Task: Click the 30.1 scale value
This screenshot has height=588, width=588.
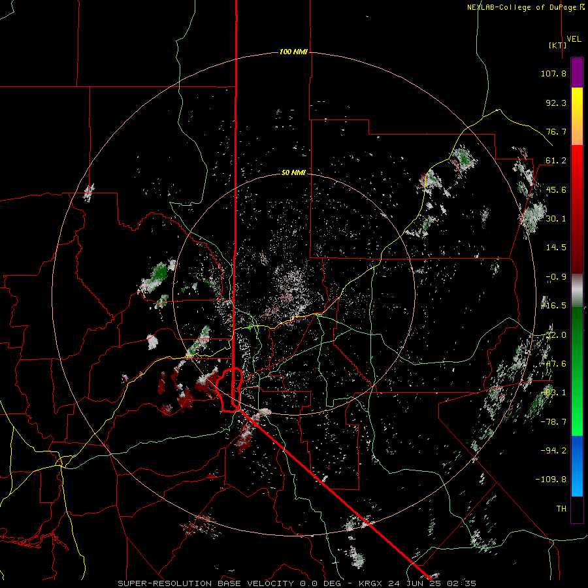Action: tap(556, 218)
